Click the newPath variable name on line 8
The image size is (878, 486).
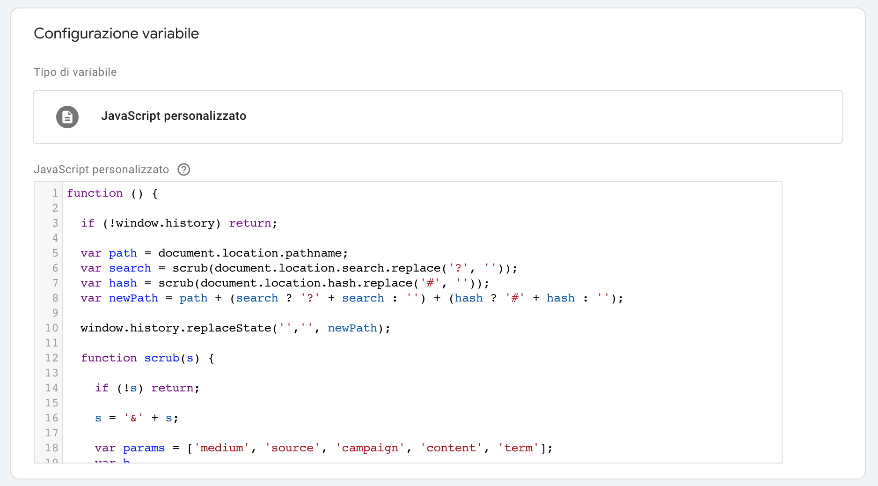tap(133, 298)
